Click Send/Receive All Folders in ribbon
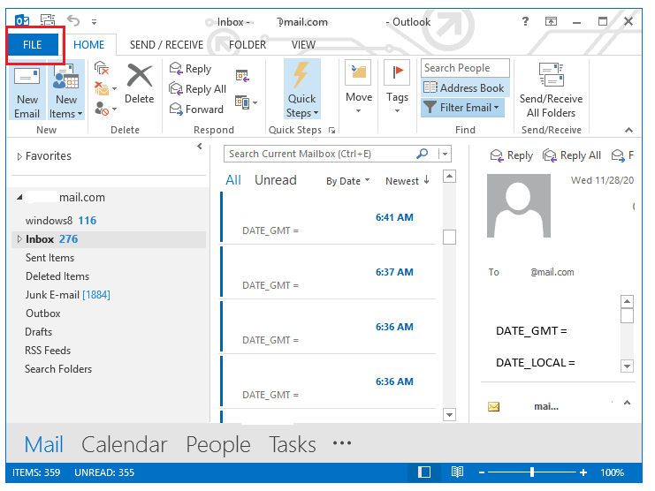Image resolution: width=655 pixels, height=491 pixels. [551, 90]
